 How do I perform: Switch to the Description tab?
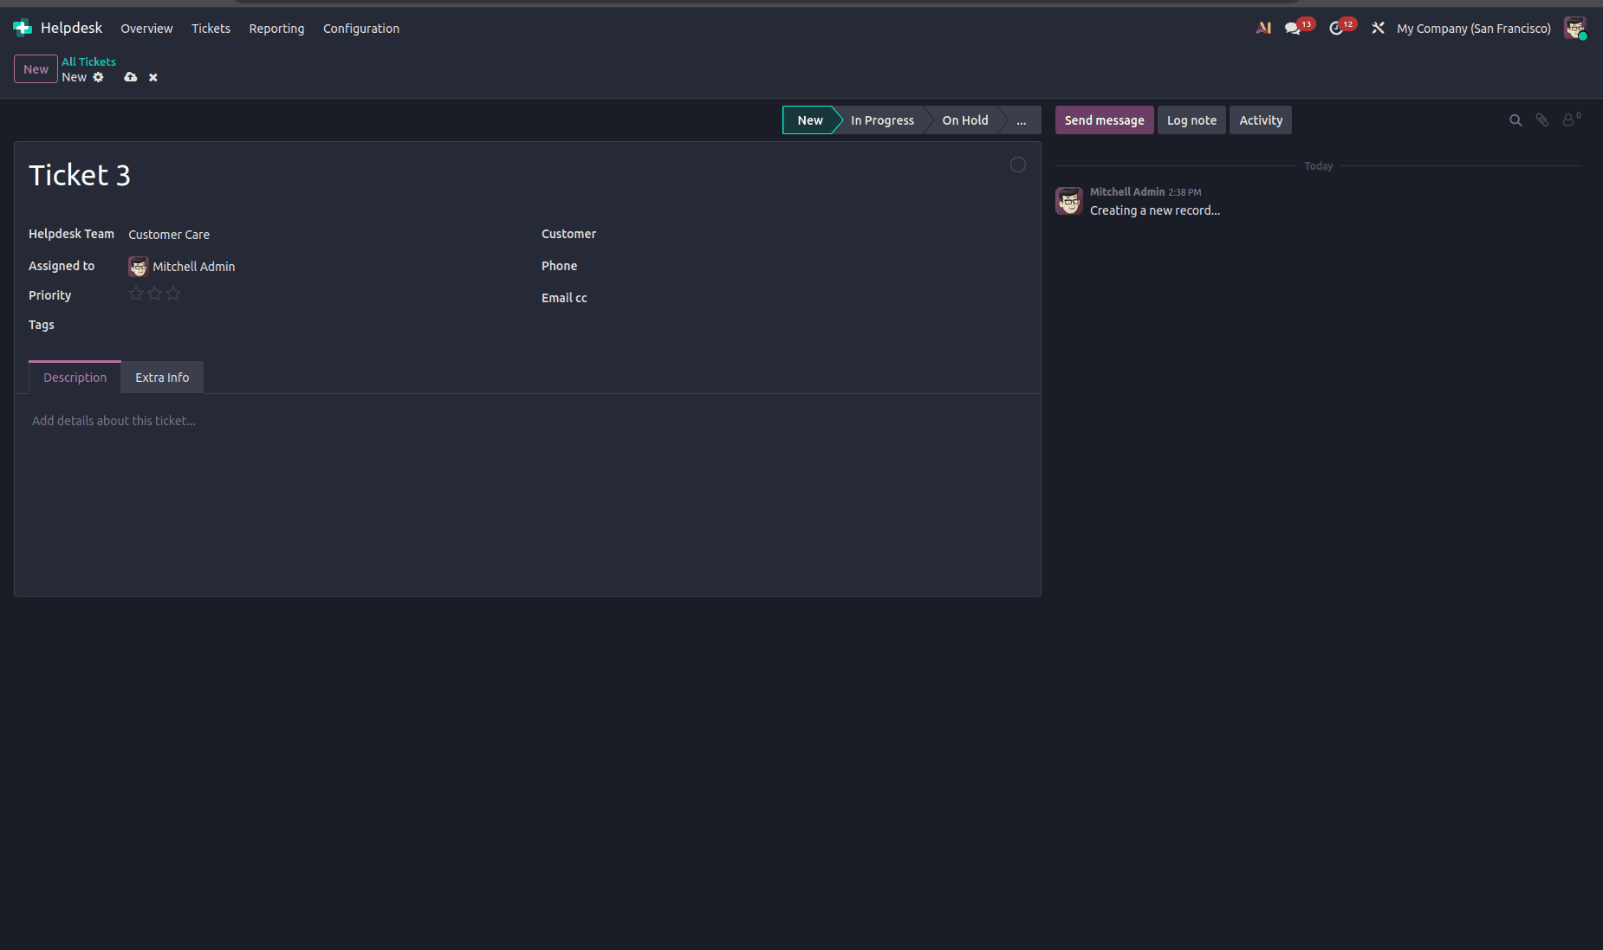point(75,378)
